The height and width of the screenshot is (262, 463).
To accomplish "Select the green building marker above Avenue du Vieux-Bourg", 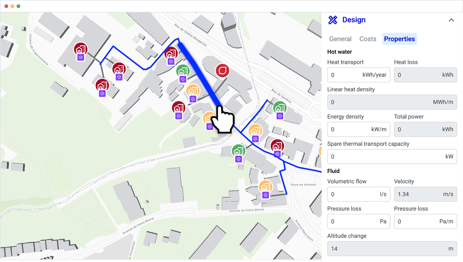I will tap(238, 151).
